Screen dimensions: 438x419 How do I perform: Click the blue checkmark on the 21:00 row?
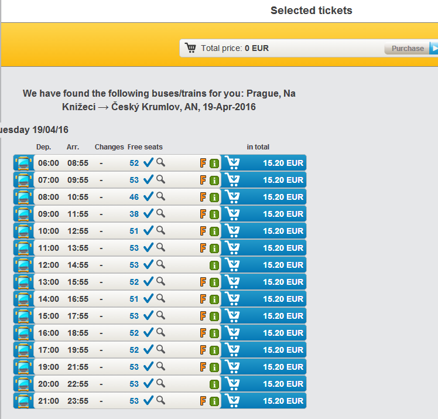pos(148,401)
